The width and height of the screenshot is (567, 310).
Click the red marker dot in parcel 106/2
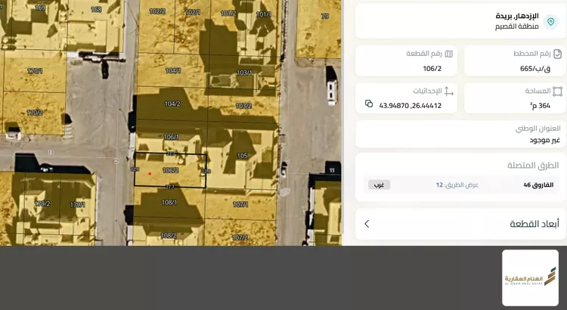(x=150, y=174)
